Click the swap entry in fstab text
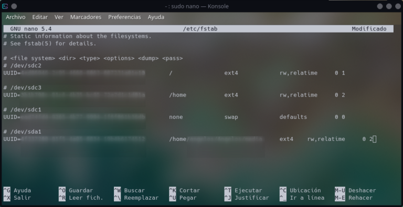Viewport: 403px width, 207px height. coord(231,117)
